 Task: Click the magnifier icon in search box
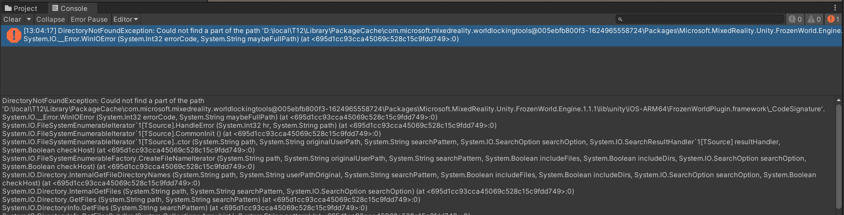(620, 19)
